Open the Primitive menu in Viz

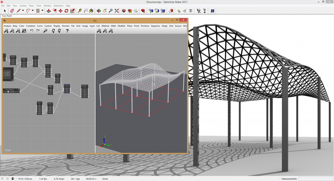click(x=145, y=26)
